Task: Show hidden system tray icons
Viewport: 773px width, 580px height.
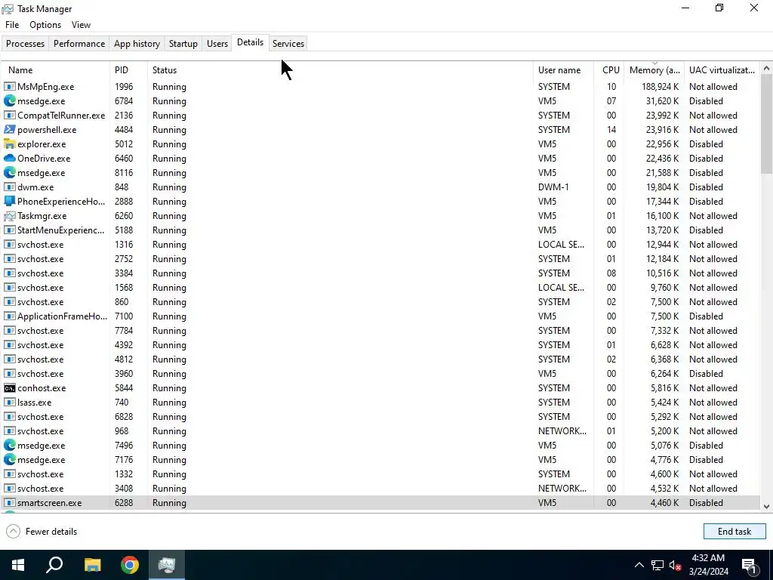Action: tap(639, 565)
